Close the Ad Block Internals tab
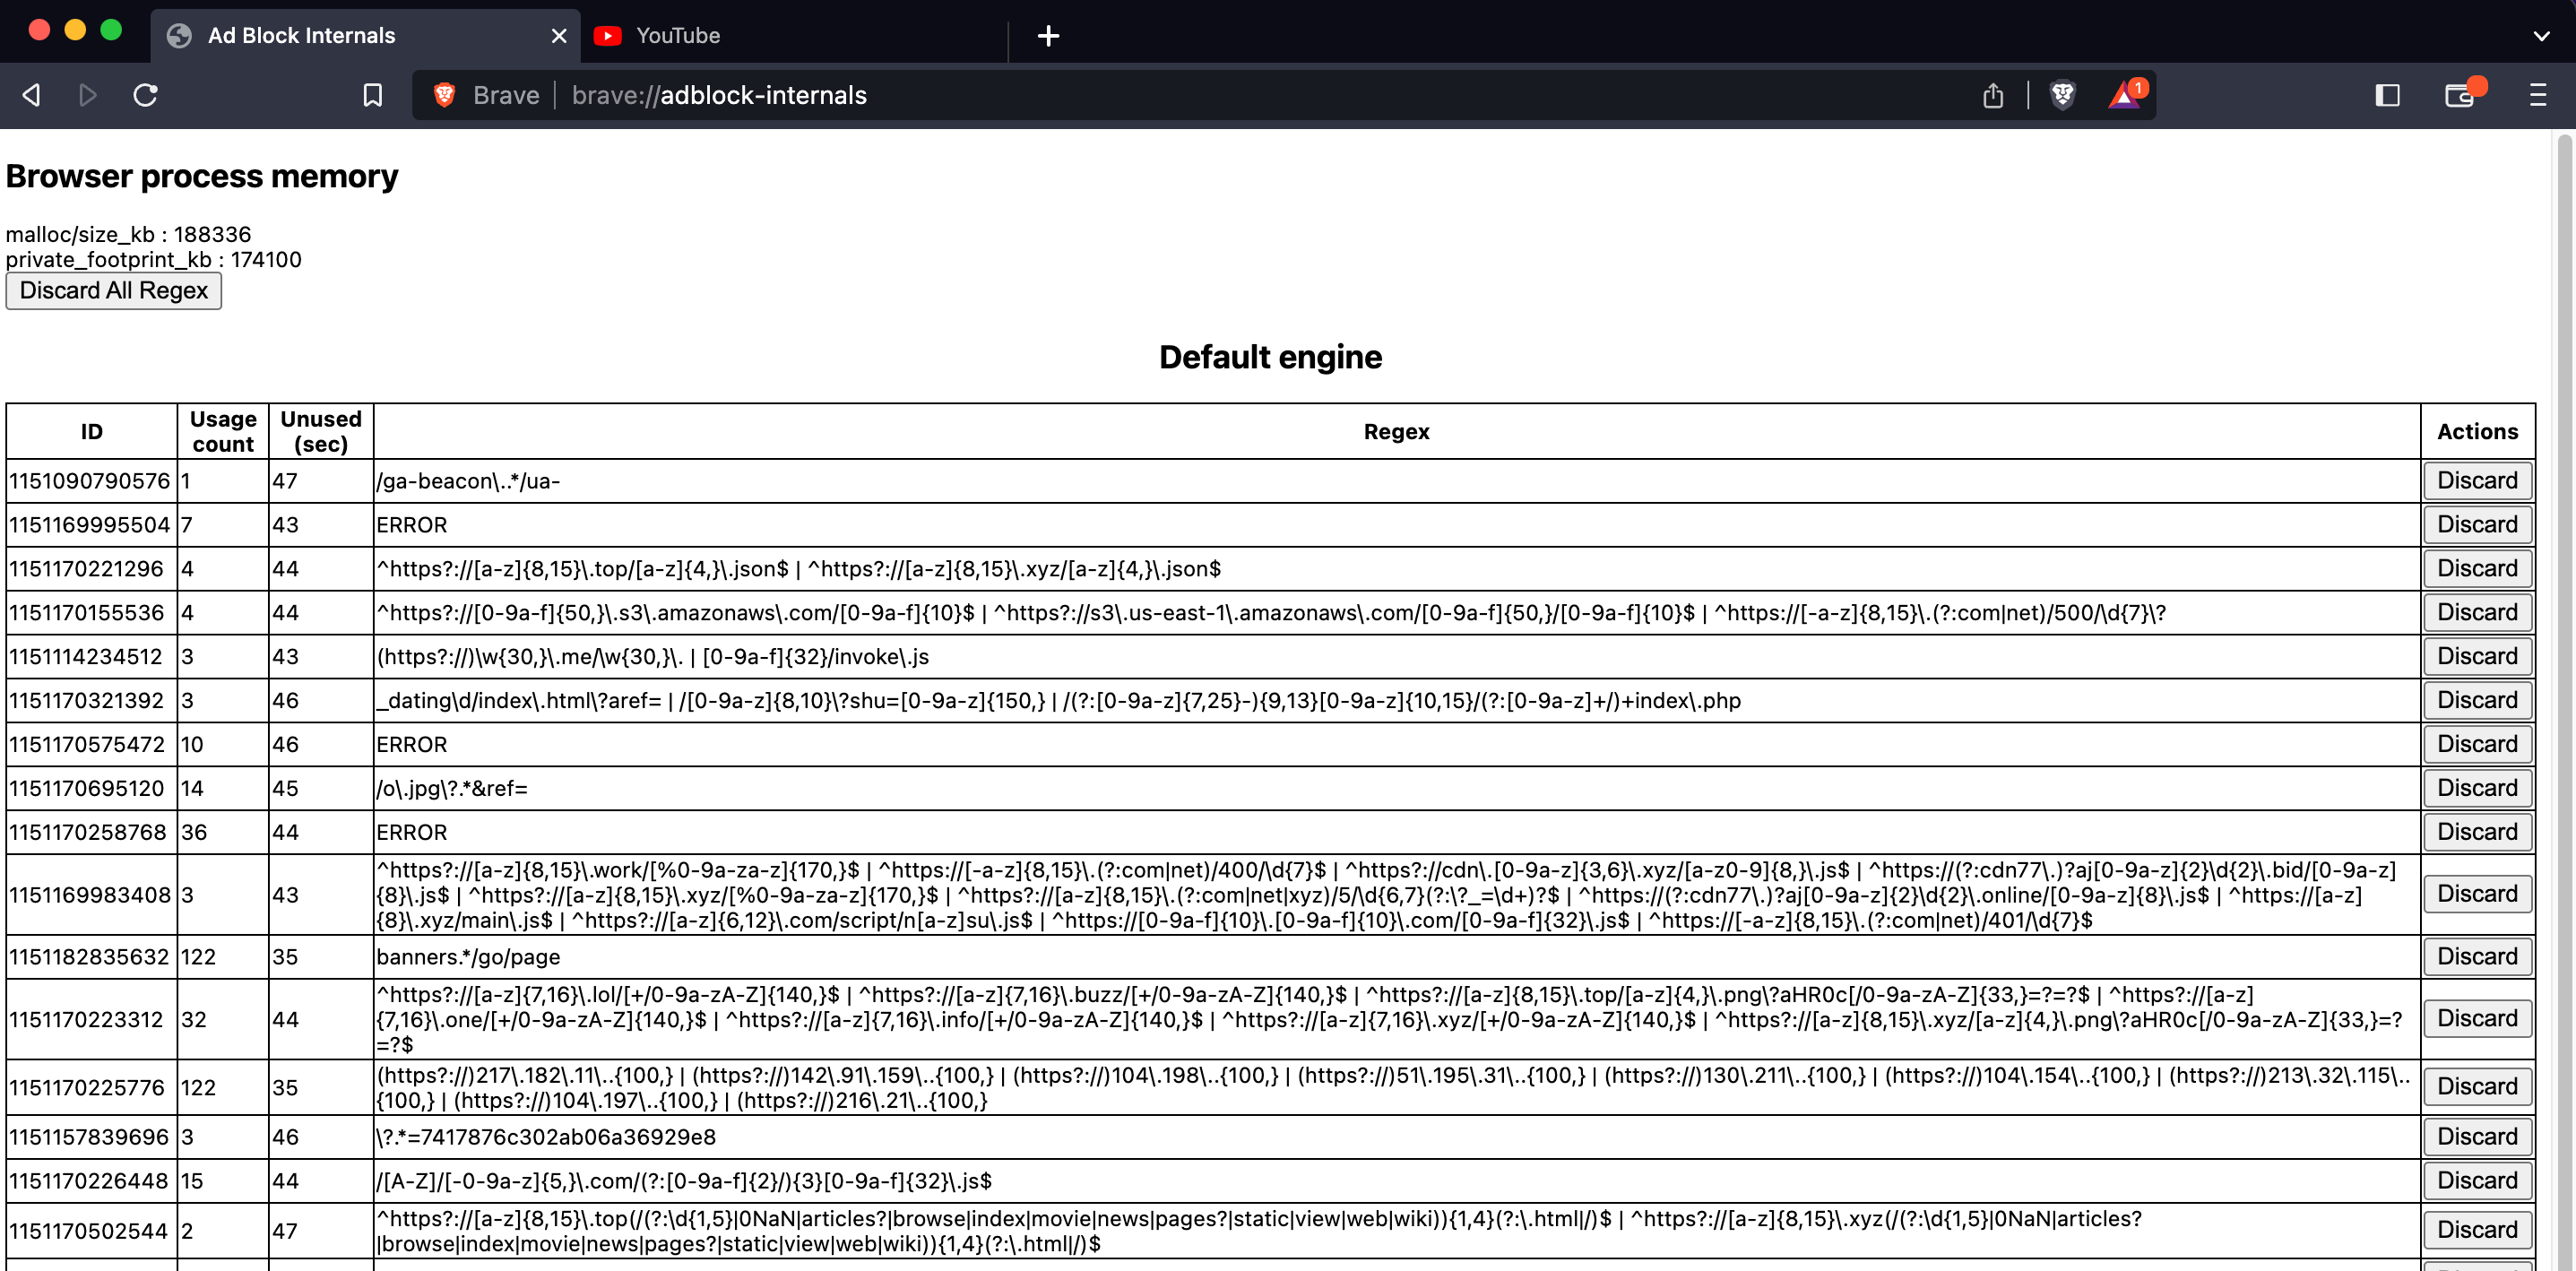This screenshot has height=1271, width=2576. click(x=557, y=35)
